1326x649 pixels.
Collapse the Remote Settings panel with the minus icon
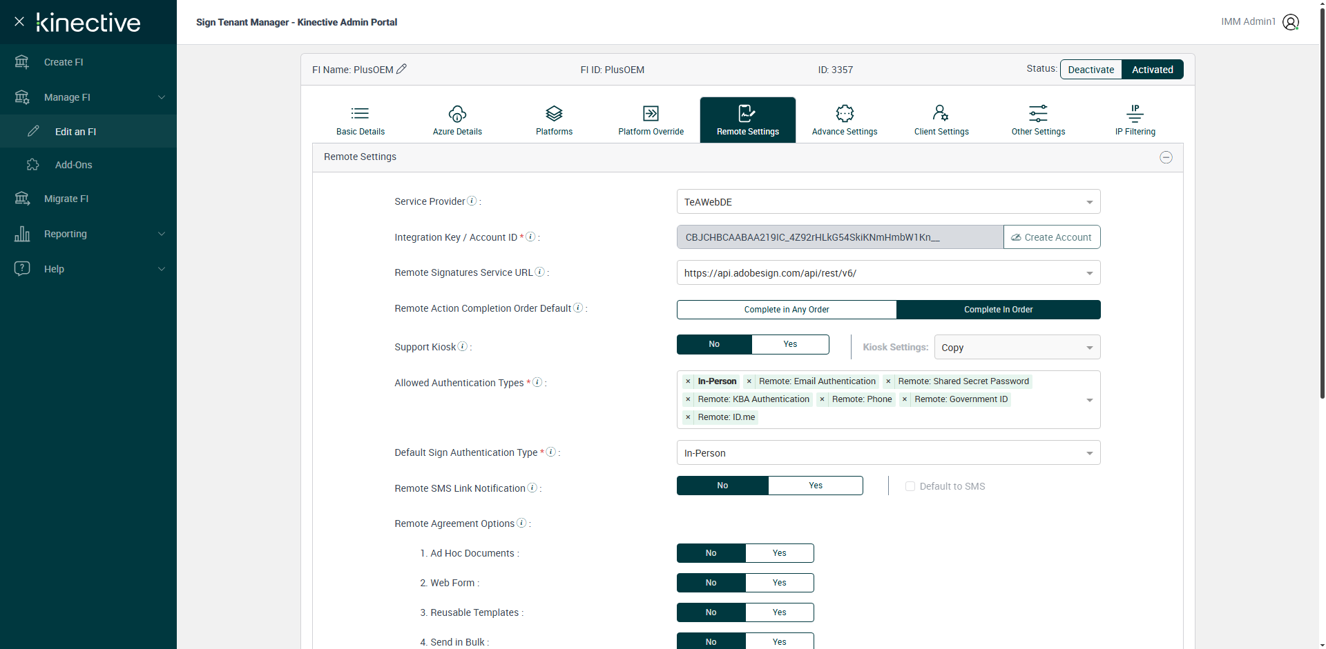1166,157
